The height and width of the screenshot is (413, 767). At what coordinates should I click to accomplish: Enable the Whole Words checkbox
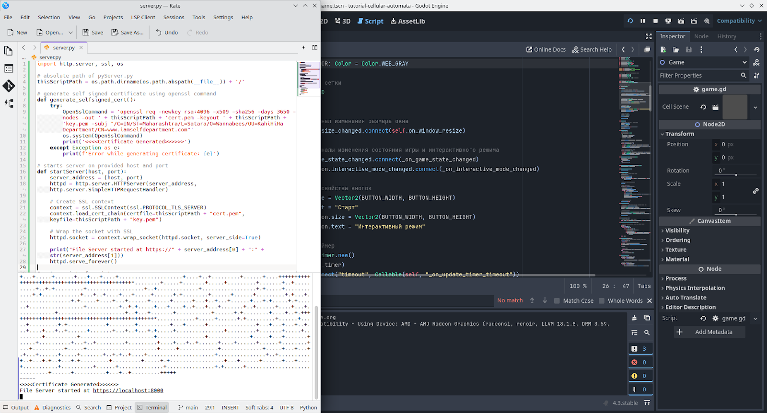coord(602,301)
